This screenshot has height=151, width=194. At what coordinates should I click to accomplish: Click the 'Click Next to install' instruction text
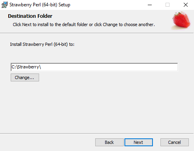(84, 25)
